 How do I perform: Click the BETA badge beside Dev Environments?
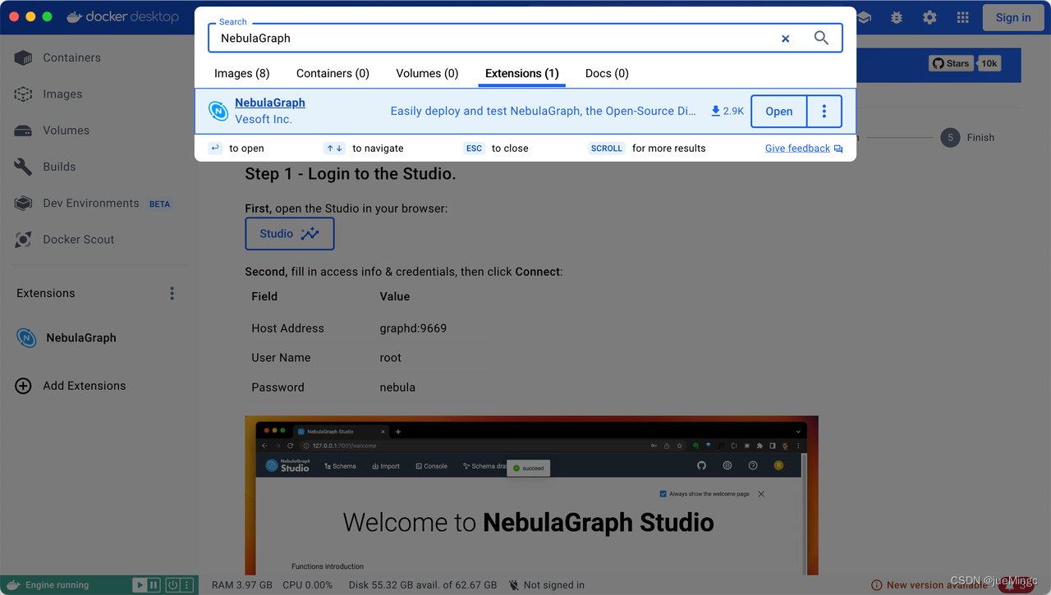click(x=160, y=204)
